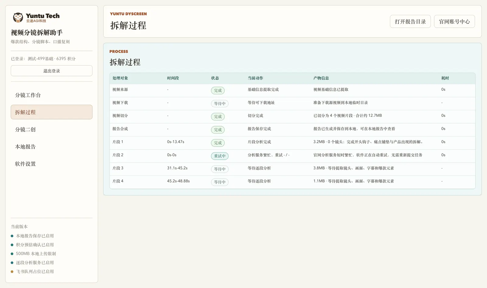Select the 视频切分 row label
487x288 pixels.
pos(120,116)
